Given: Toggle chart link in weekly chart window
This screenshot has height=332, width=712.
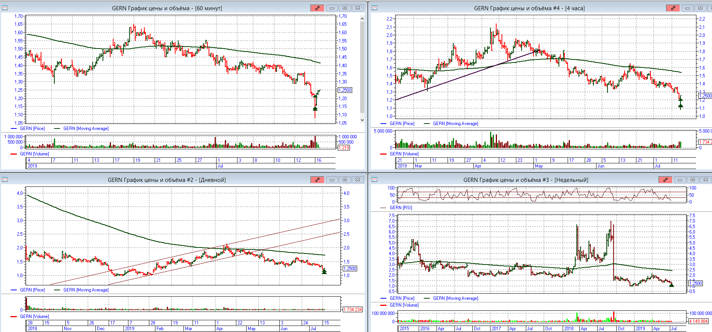Looking at the screenshot, I should tap(665, 180).
